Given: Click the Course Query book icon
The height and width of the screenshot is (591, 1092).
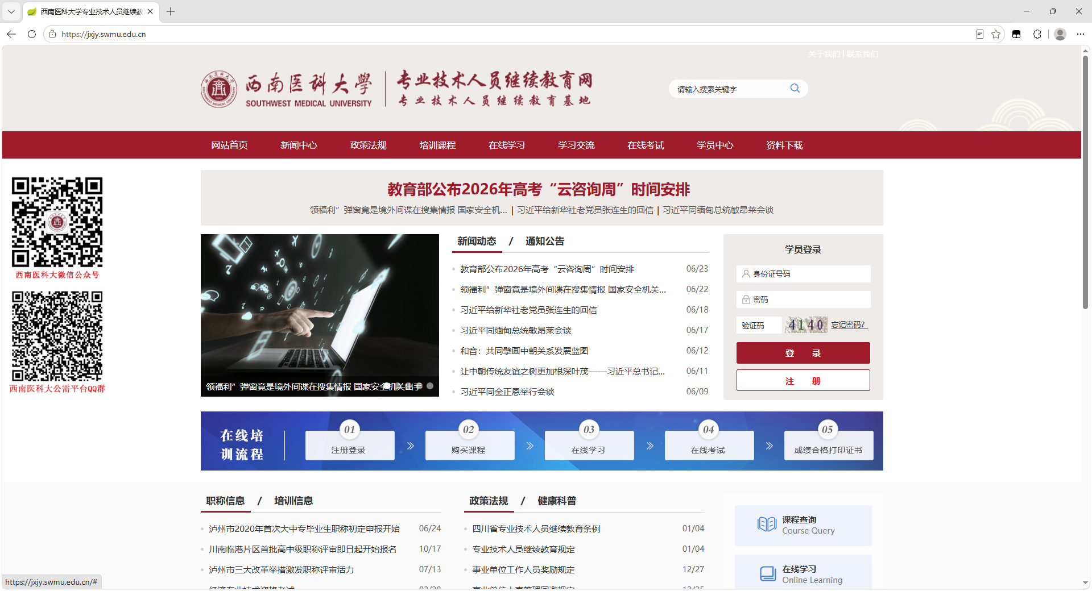Looking at the screenshot, I should (x=767, y=524).
